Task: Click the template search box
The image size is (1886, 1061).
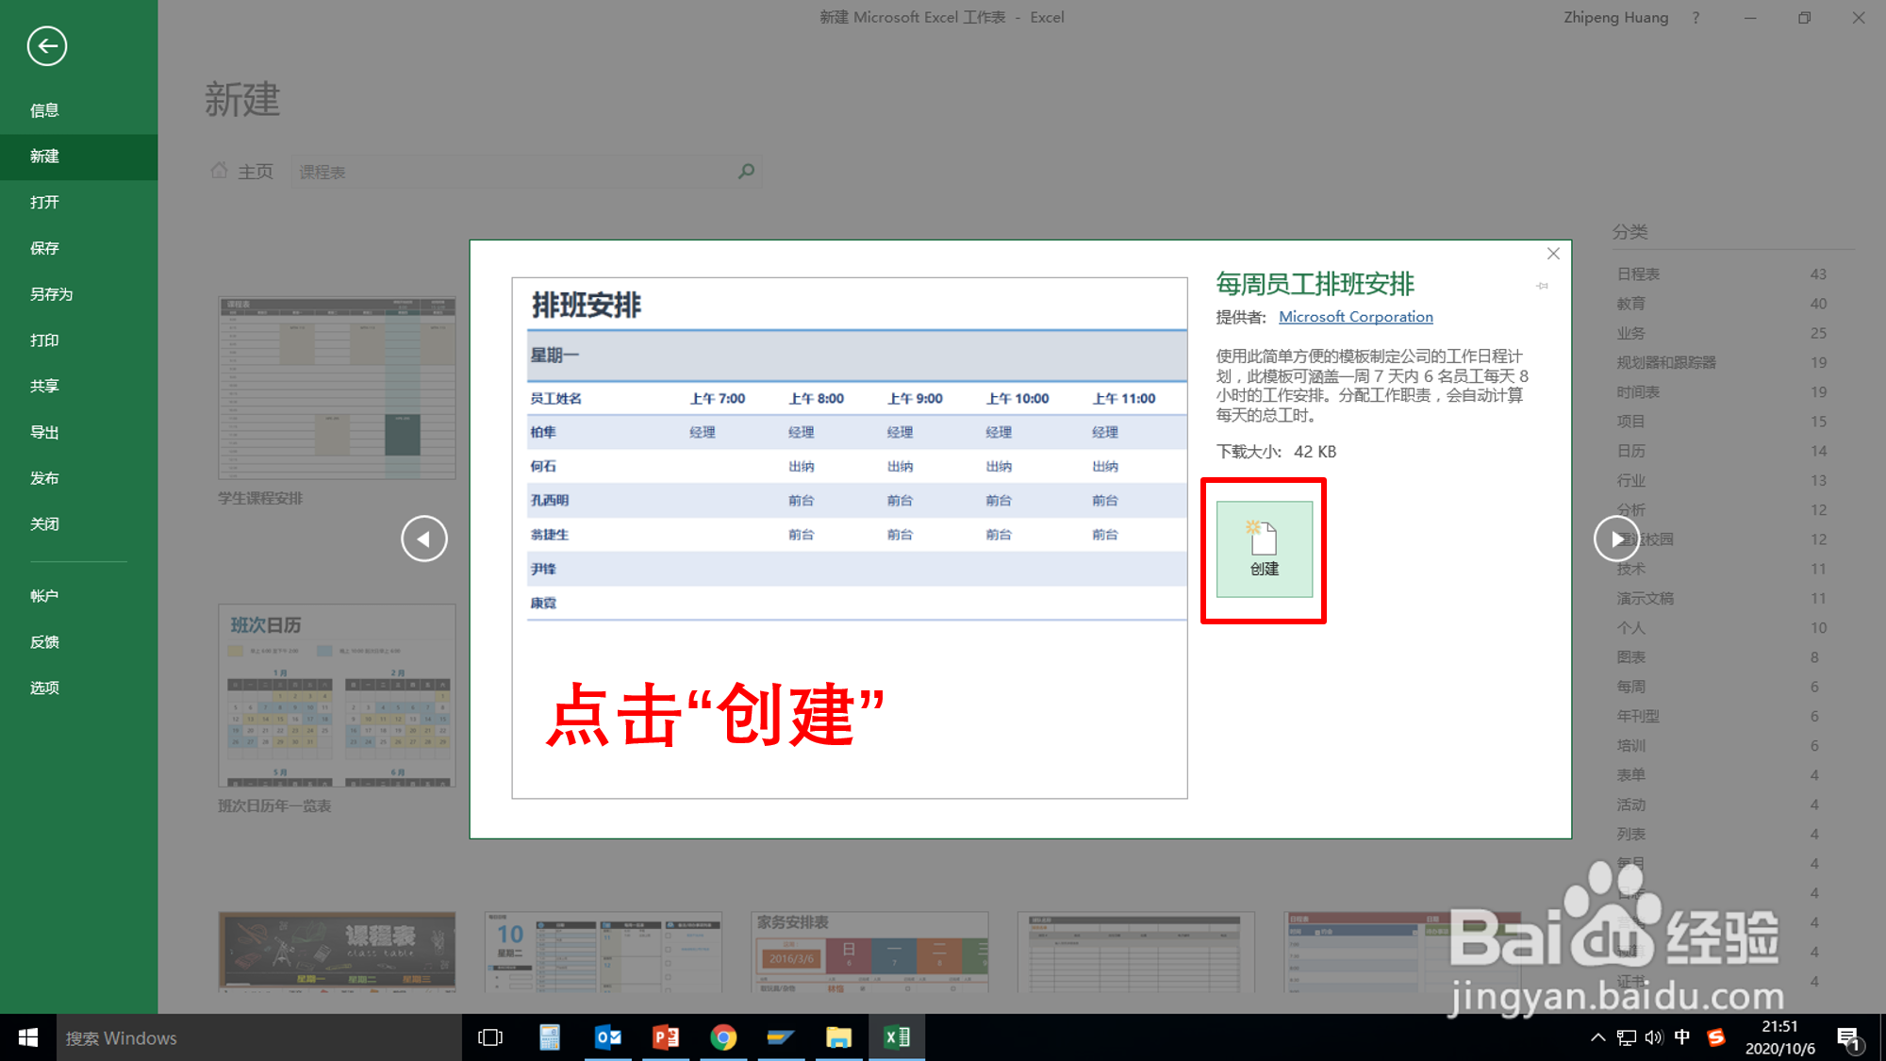Action: 514,172
